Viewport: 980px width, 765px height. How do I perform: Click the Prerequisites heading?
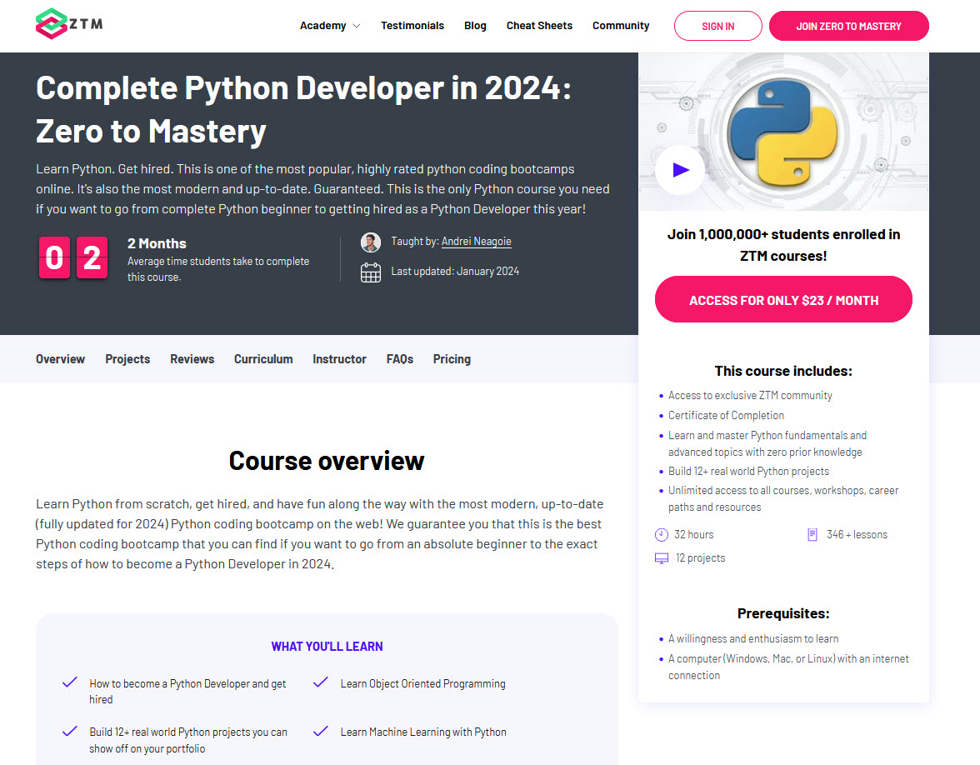783,613
